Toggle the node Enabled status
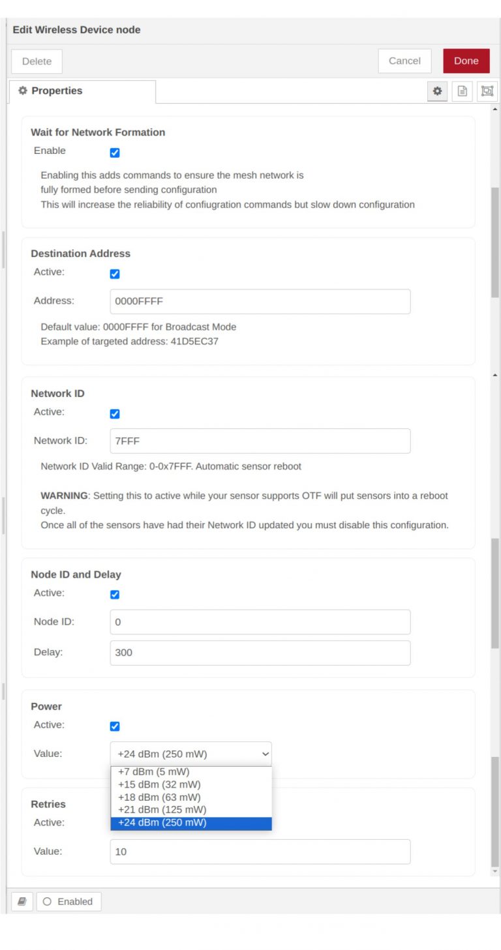The image size is (501, 950). point(68,902)
